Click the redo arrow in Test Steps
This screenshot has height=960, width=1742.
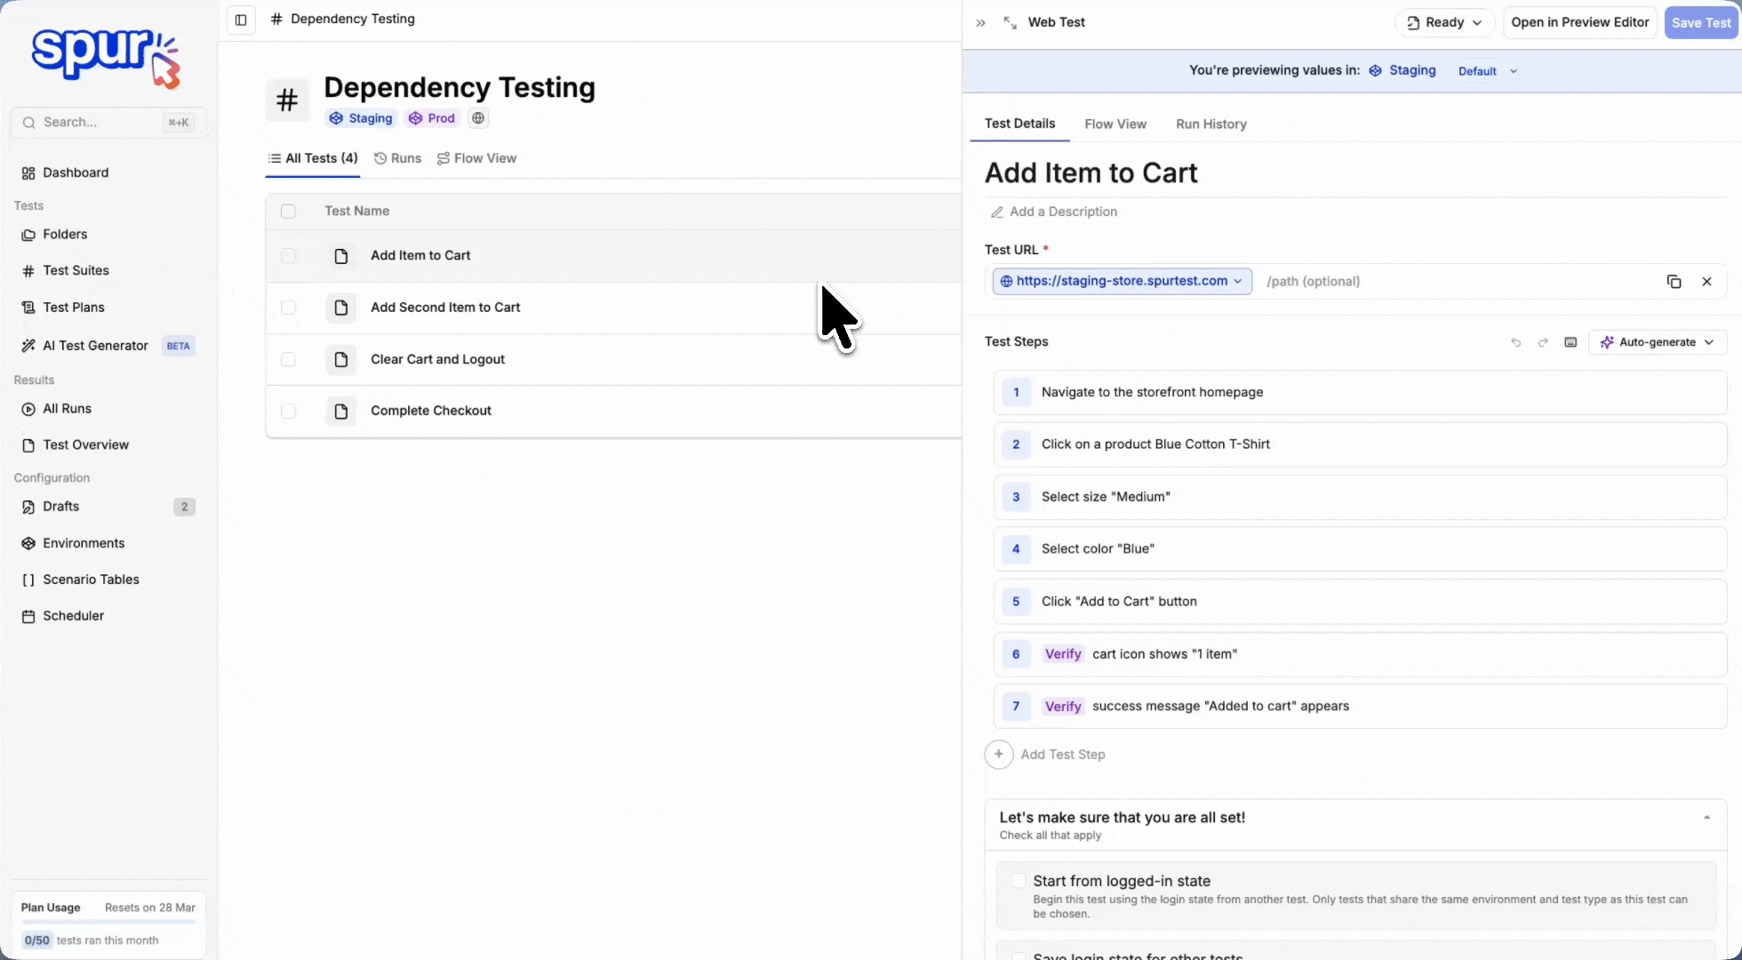click(x=1544, y=342)
